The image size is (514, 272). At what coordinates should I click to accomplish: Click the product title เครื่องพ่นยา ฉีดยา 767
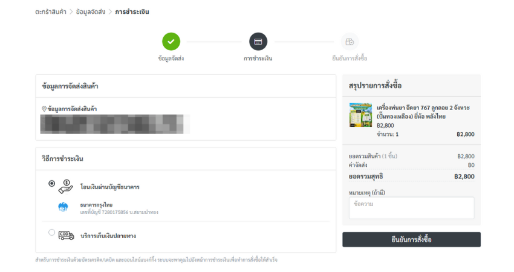point(423,112)
